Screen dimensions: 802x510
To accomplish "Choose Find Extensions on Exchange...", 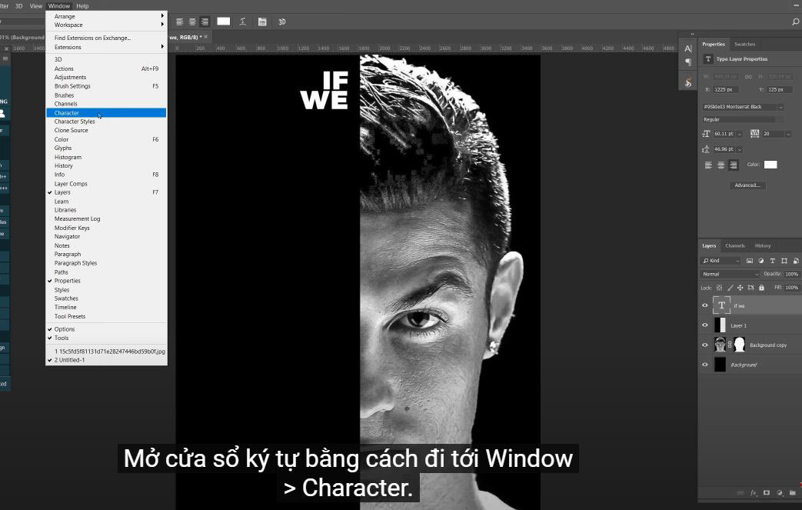I will click(106, 38).
